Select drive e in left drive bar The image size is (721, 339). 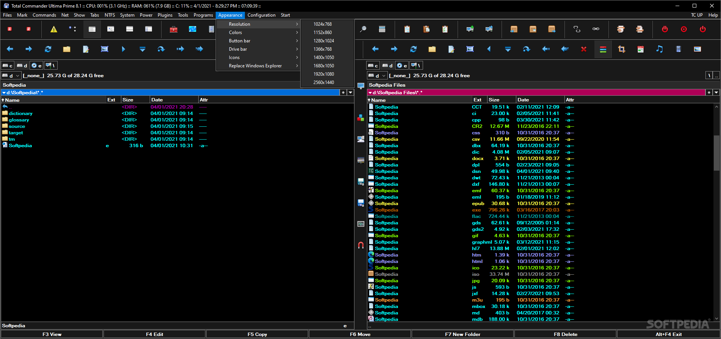pyautogui.click(x=37, y=65)
